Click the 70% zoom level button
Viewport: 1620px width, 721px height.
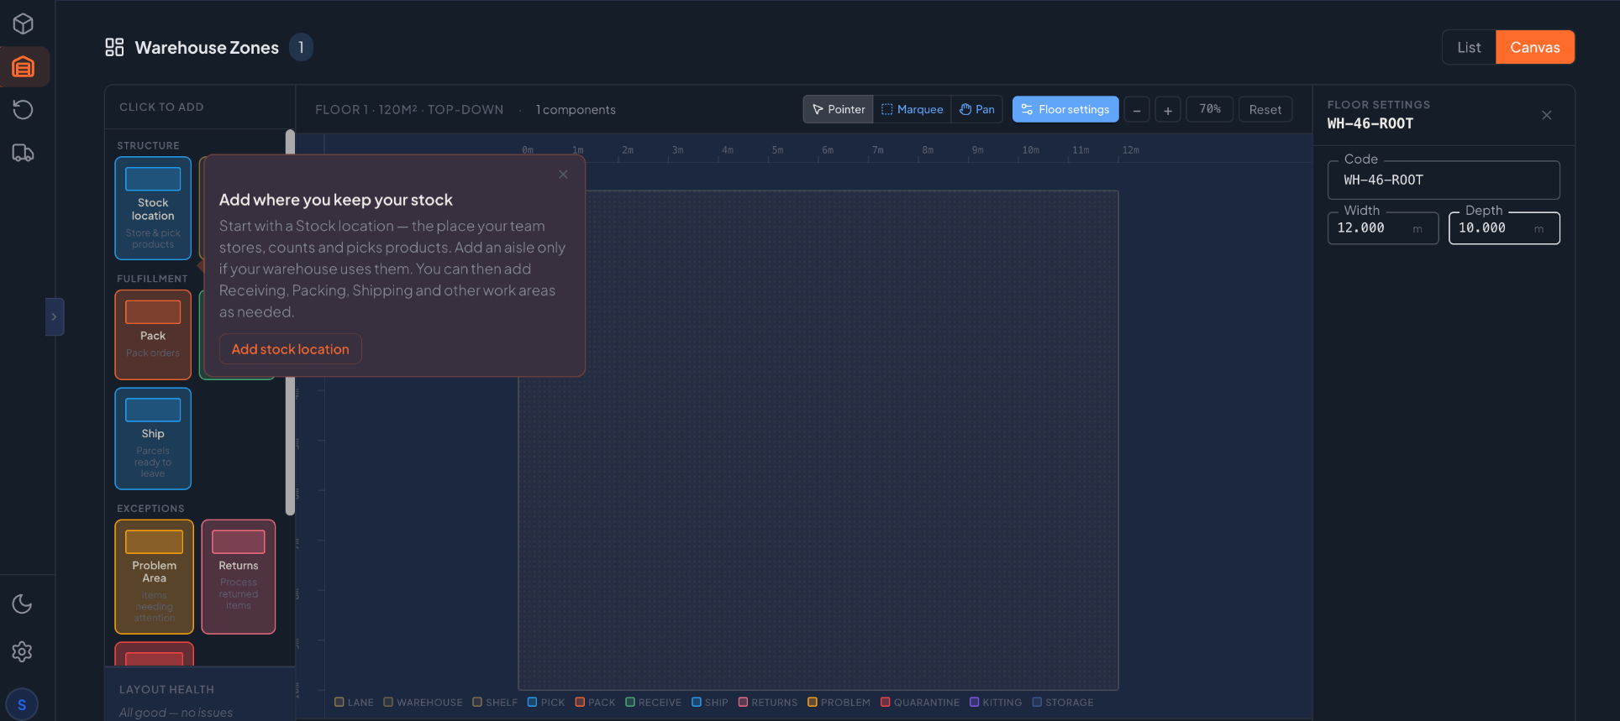pyautogui.click(x=1210, y=109)
